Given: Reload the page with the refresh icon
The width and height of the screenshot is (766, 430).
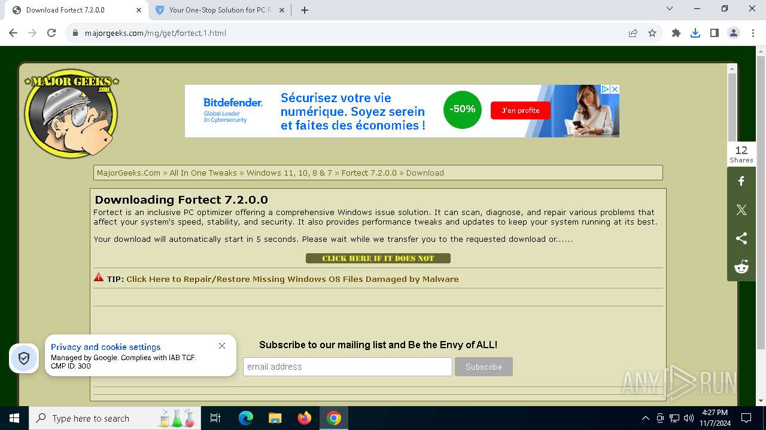Looking at the screenshot, I should [51, 33].
